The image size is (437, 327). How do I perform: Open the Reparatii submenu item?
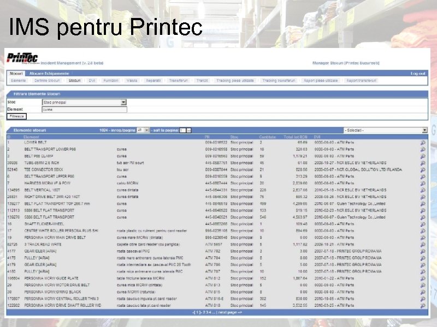[153, 81]
